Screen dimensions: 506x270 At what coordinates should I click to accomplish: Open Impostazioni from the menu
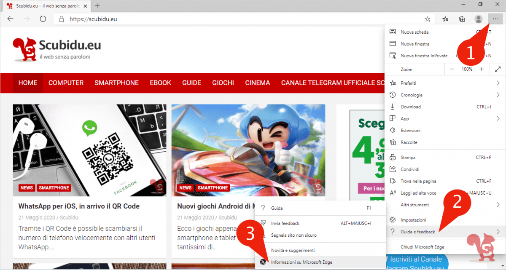tap(445, 220)
